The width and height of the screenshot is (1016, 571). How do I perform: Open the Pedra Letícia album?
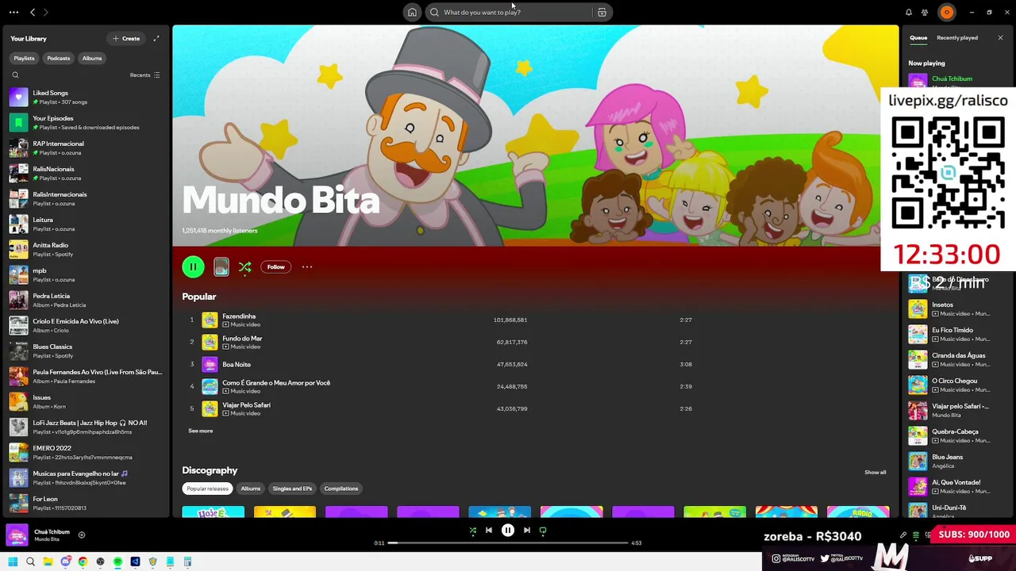(86, 300)
